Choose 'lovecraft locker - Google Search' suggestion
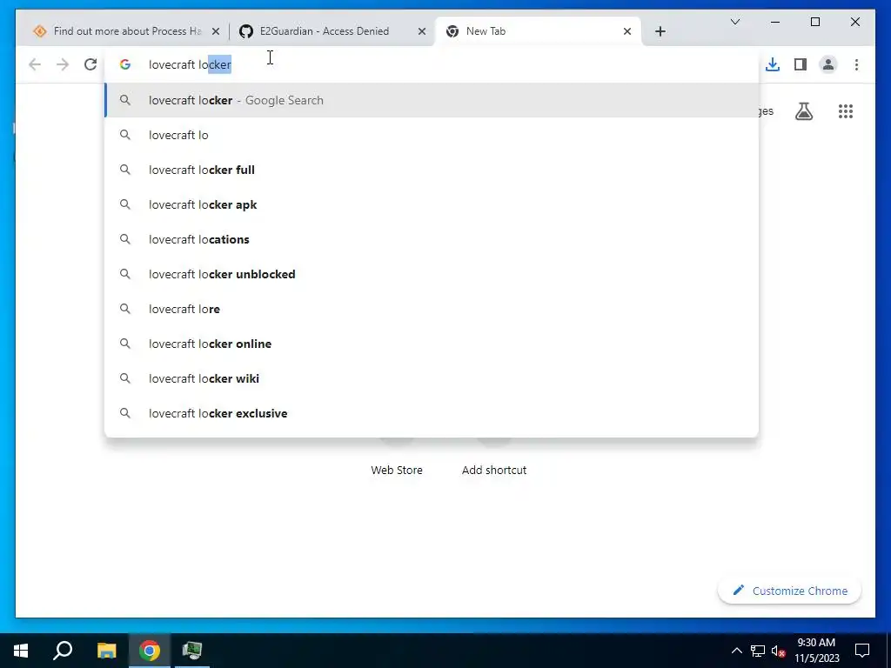891x668 pixels. 432,100
